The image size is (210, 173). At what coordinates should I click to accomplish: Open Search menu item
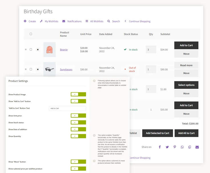point(116,21)
